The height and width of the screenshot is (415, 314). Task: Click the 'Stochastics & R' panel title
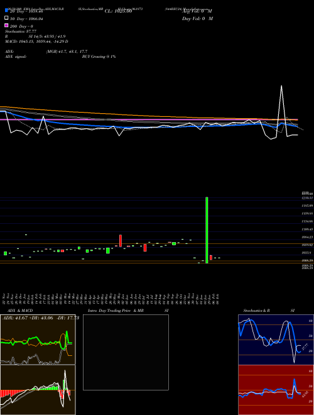coord(256,311)
